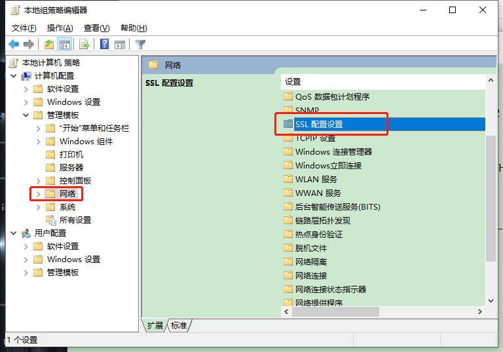Click the vertical scrollbar down arrow
Viewport: 503px width, 352px height.
[x=491, y=301]
